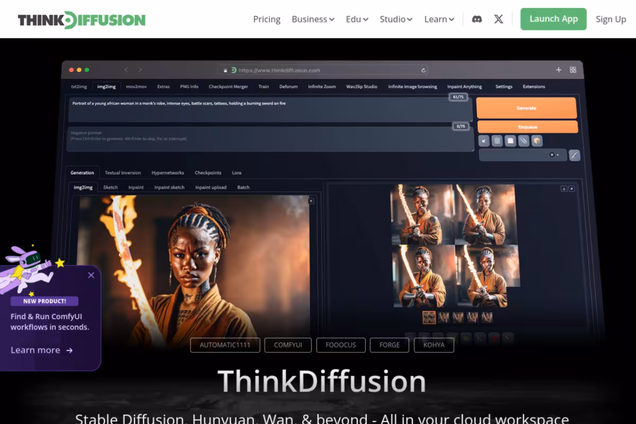Open the Extensions tab
The image size is (636, 424).
point(534,86)
